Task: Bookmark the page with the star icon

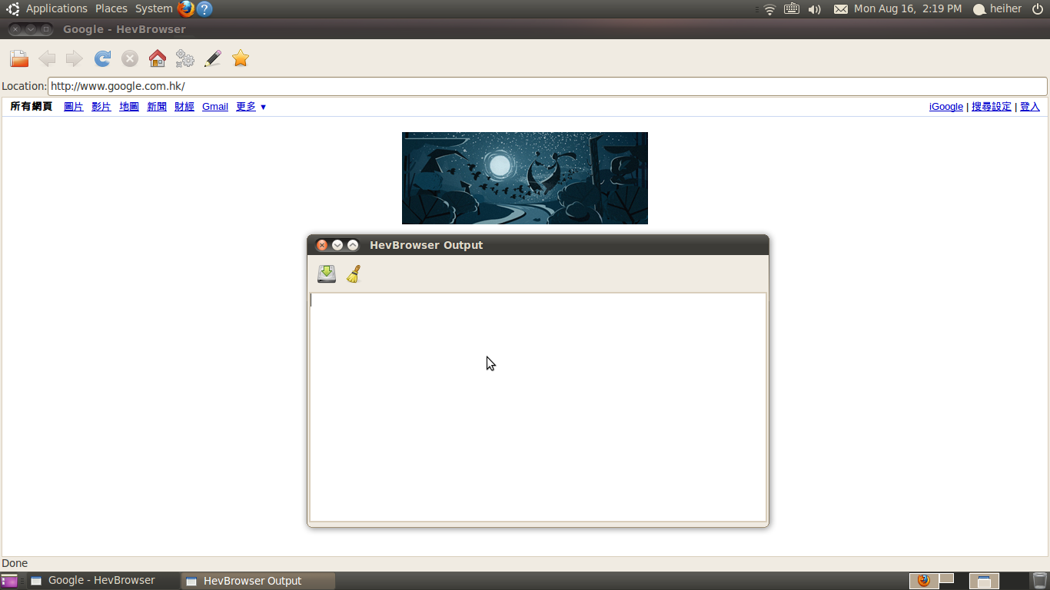Action: coord(241,58)
